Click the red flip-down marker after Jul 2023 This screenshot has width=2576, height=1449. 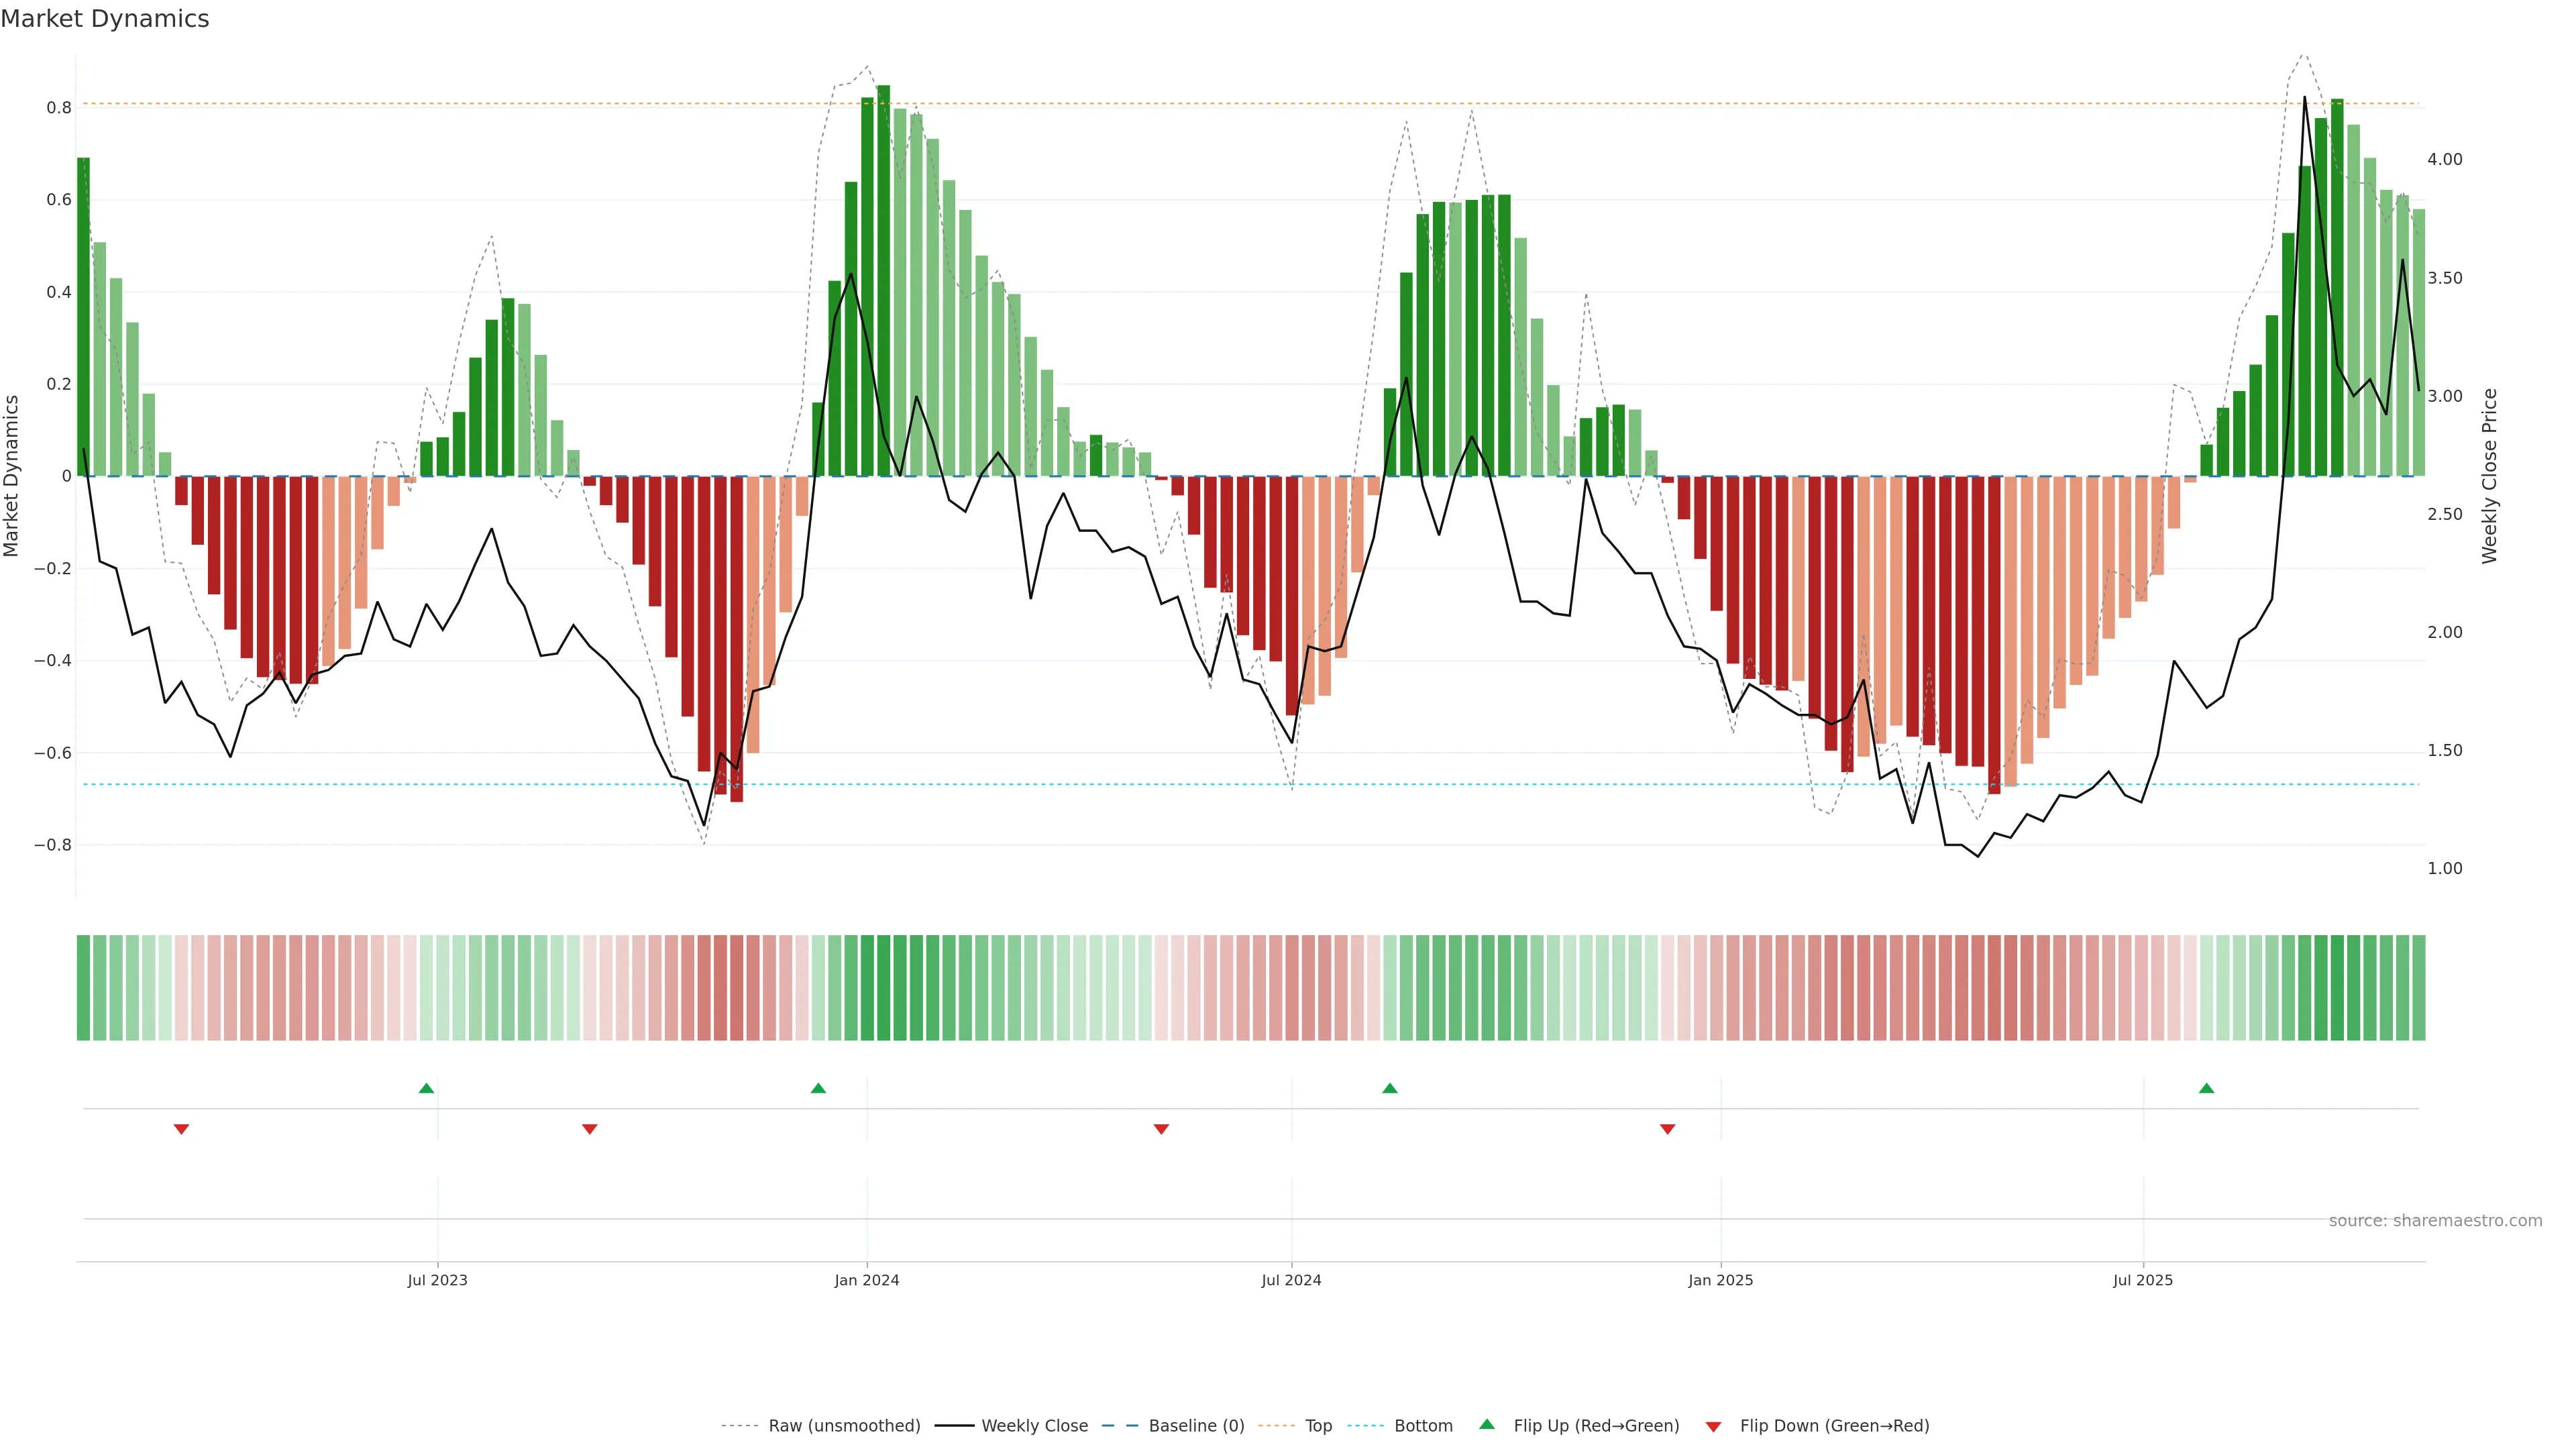(589, 1129)
